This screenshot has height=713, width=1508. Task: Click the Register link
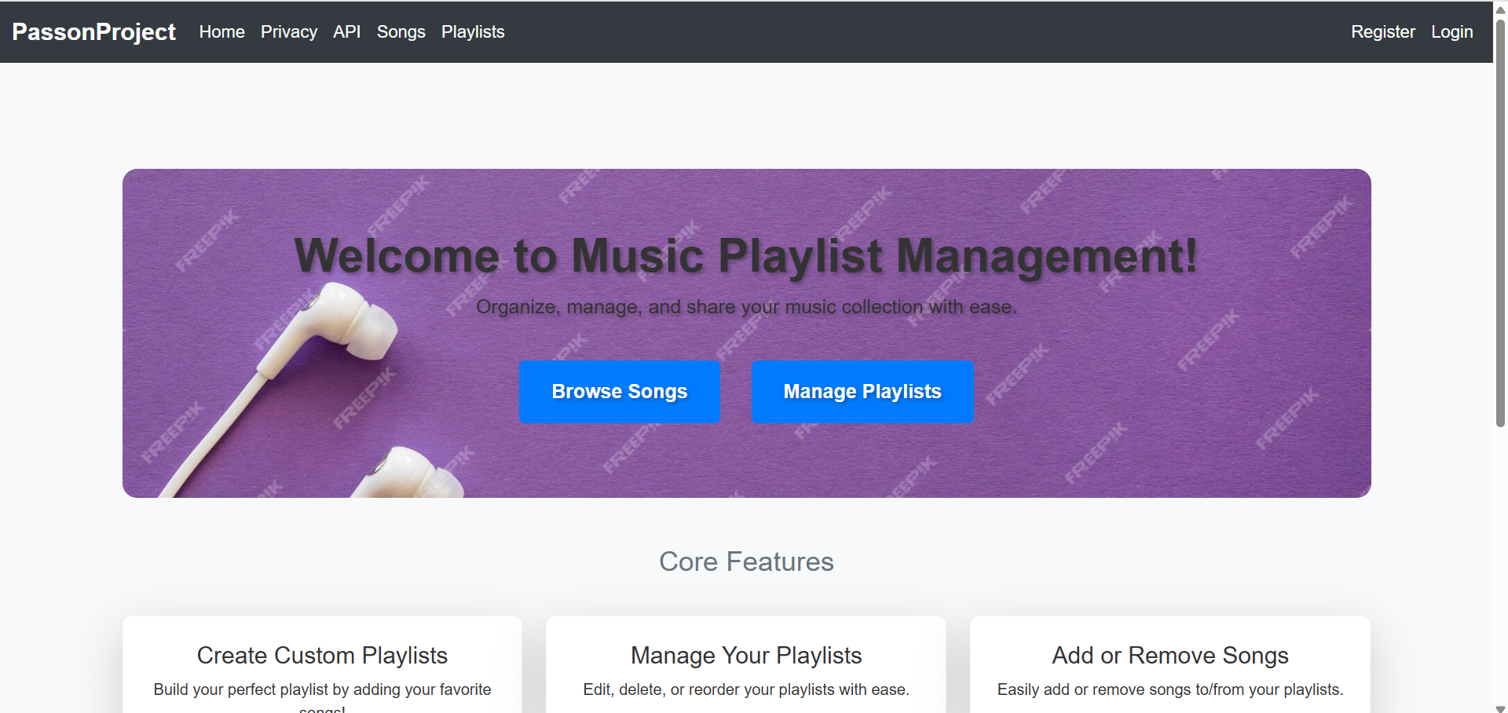pyautogui.click(x=1382, y=31)
